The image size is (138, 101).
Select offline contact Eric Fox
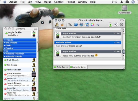(x=20, y=98)
